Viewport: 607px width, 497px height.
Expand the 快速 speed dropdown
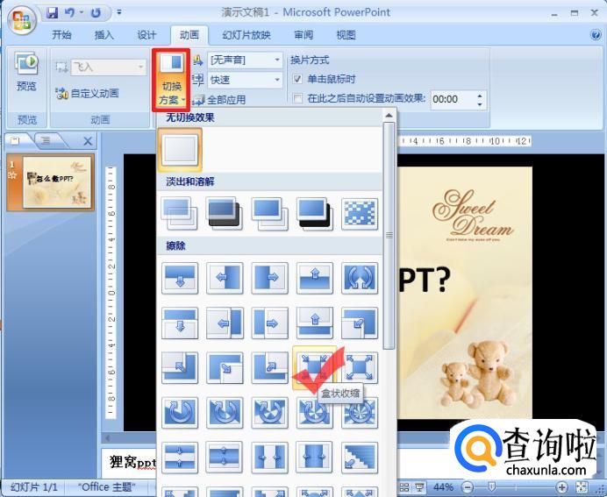click(x=277, y=80)
